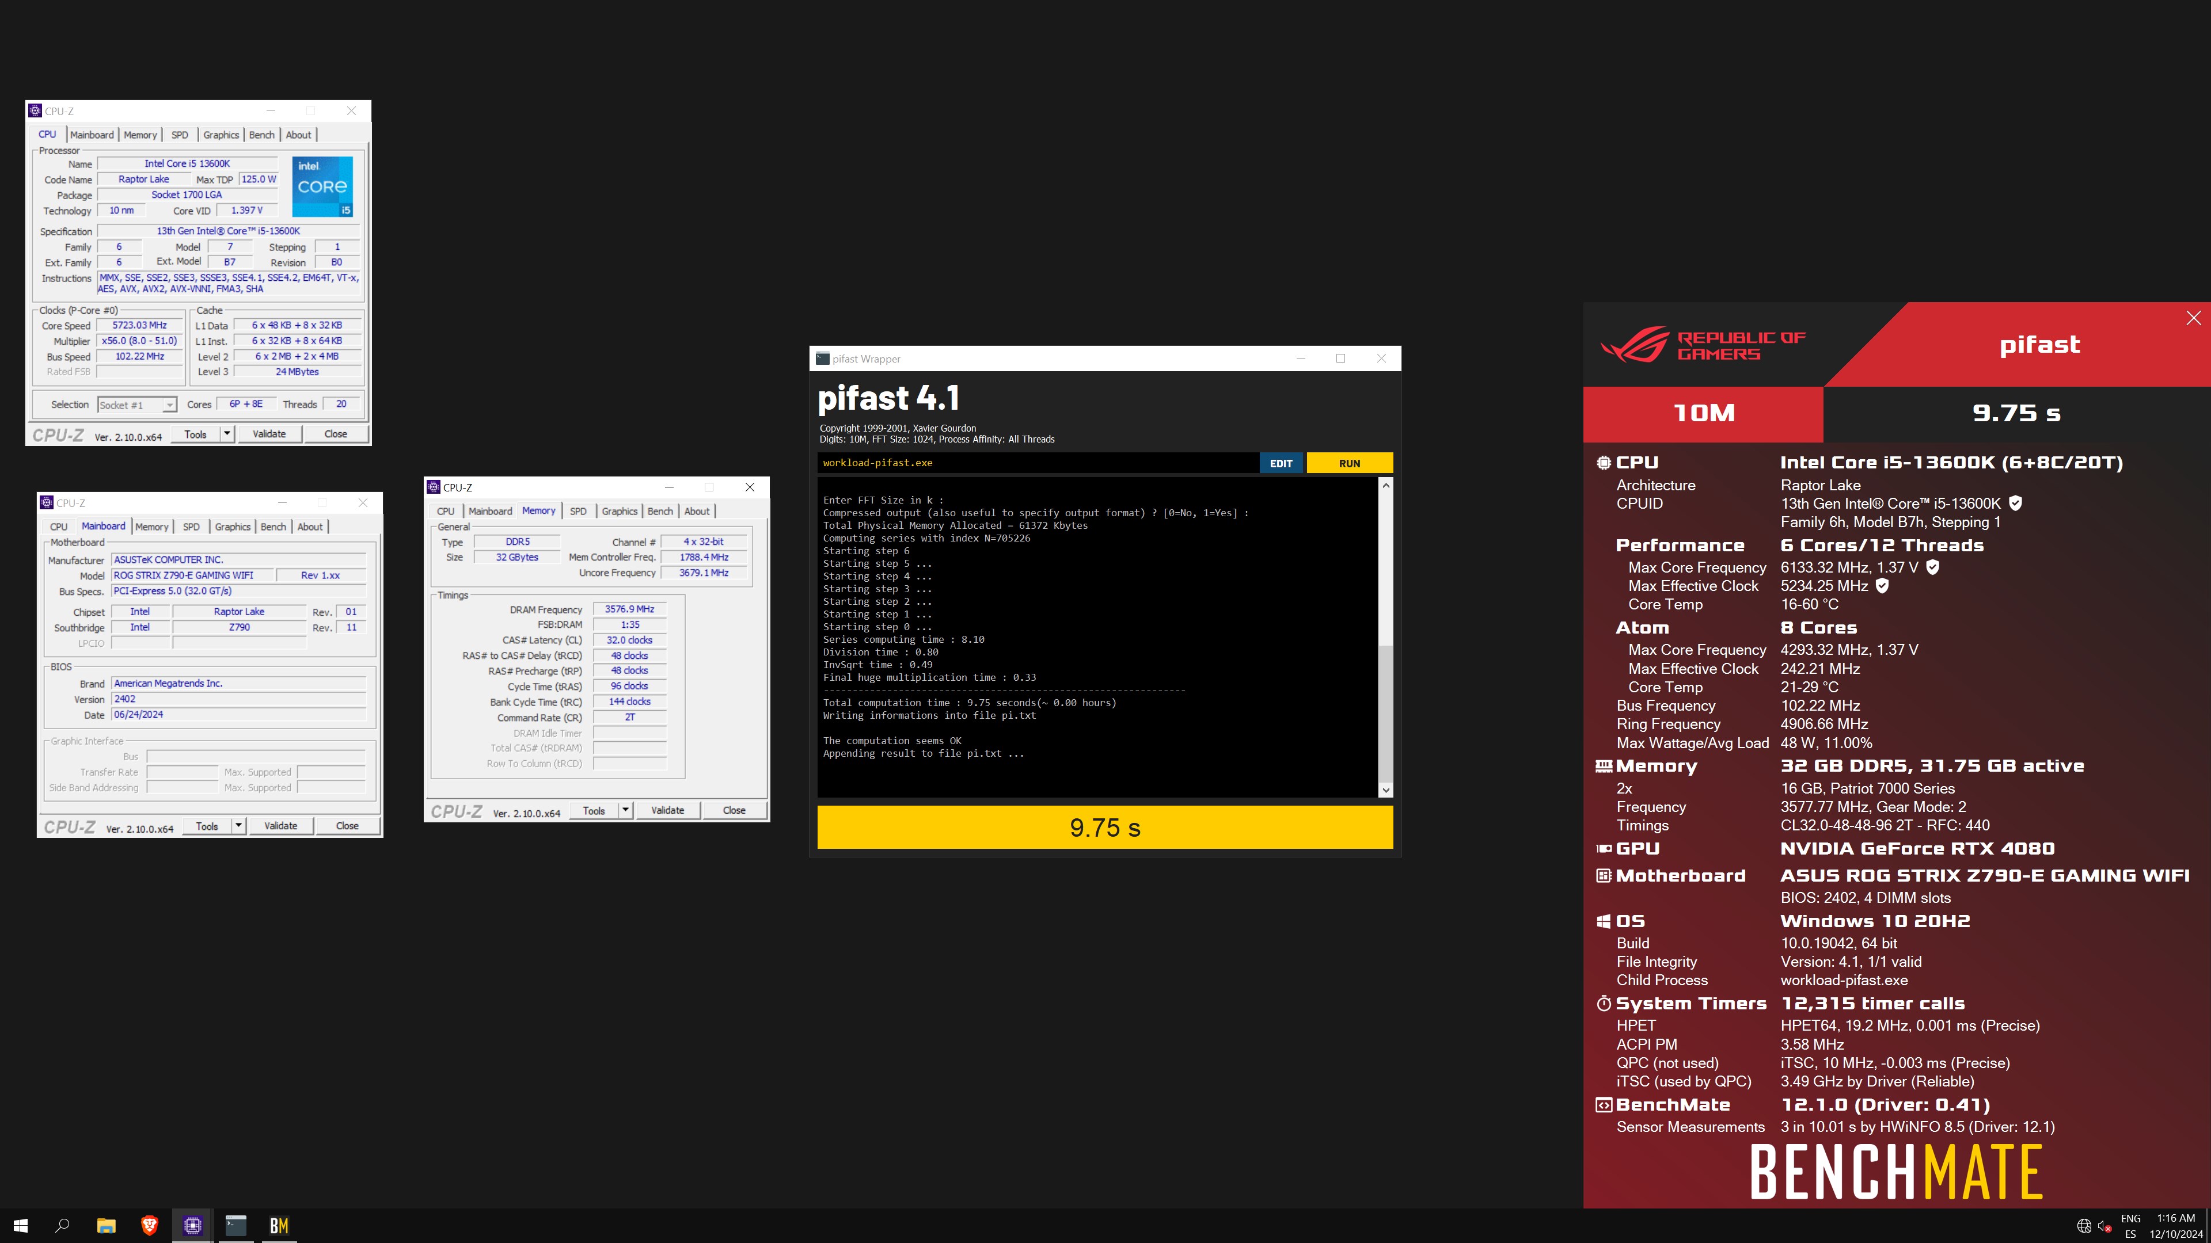This screenshot has width=2211, height=1243.
Task: Click workload-pifast.exe command field
Action: pos(1038,463)
